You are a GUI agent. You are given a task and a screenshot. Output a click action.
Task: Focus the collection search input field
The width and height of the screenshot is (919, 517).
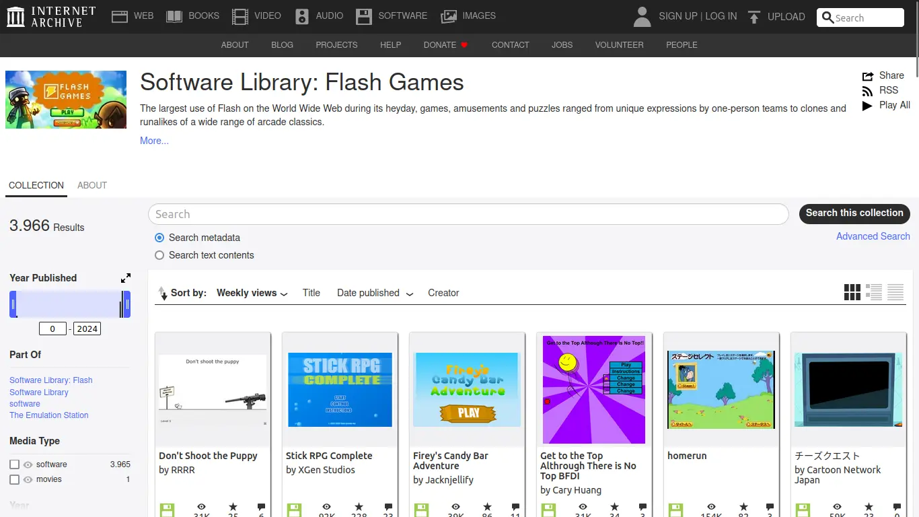click(x=468, y=214)
